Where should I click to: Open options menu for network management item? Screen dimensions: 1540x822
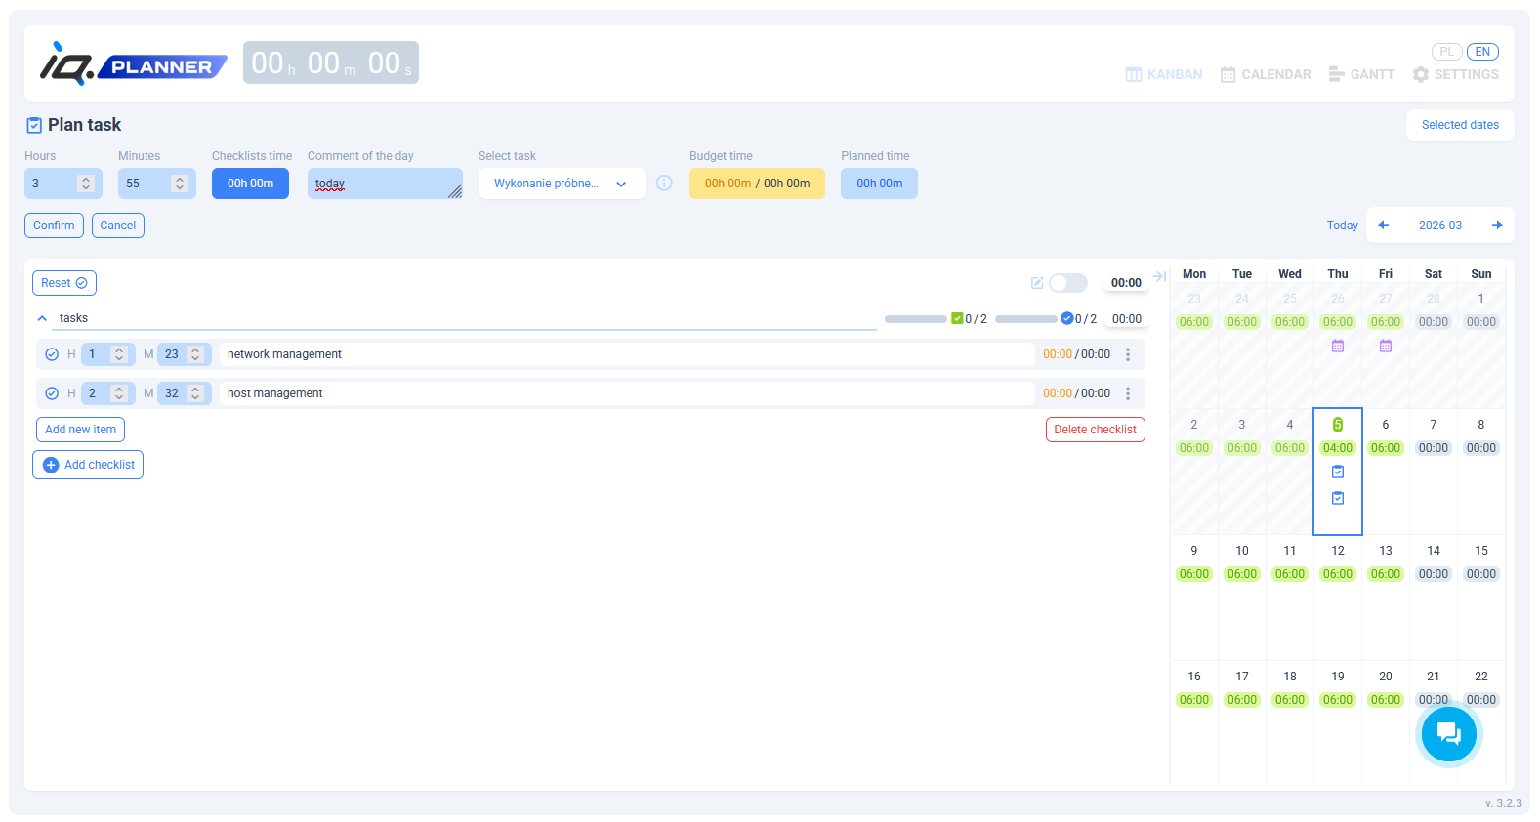coord(1128,354)
